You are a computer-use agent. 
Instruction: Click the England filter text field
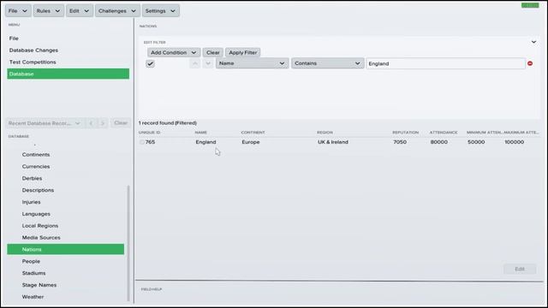(445, 63)
